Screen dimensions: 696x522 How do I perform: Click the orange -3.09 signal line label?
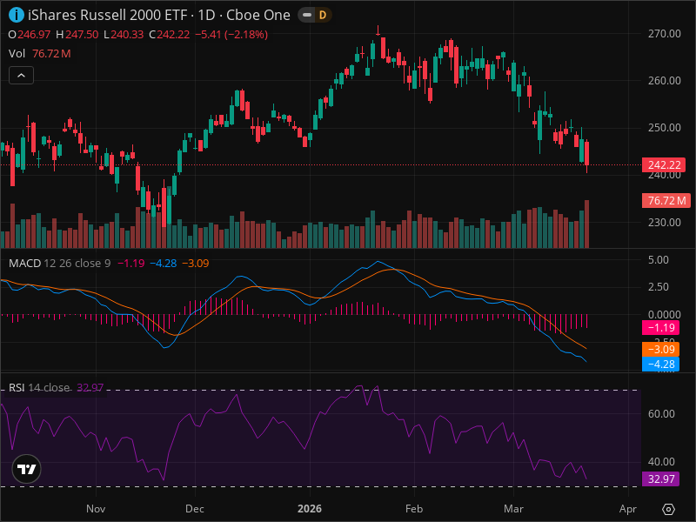point(661,350)
